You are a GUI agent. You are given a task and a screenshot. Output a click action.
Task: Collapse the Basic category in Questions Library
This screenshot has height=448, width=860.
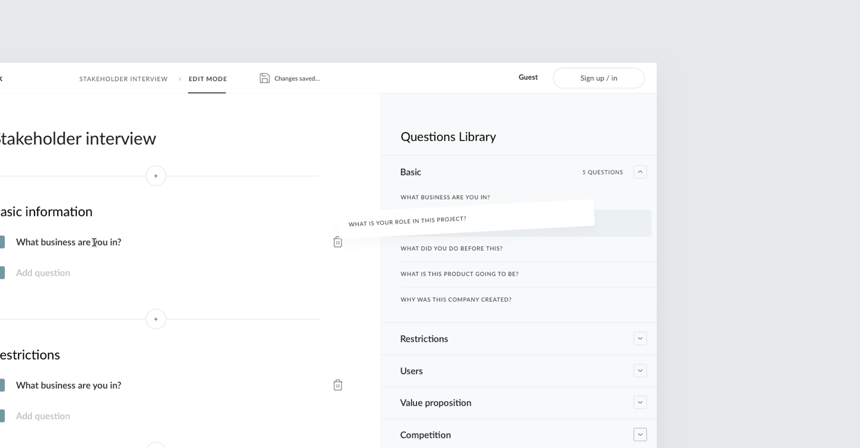[640, 172]
